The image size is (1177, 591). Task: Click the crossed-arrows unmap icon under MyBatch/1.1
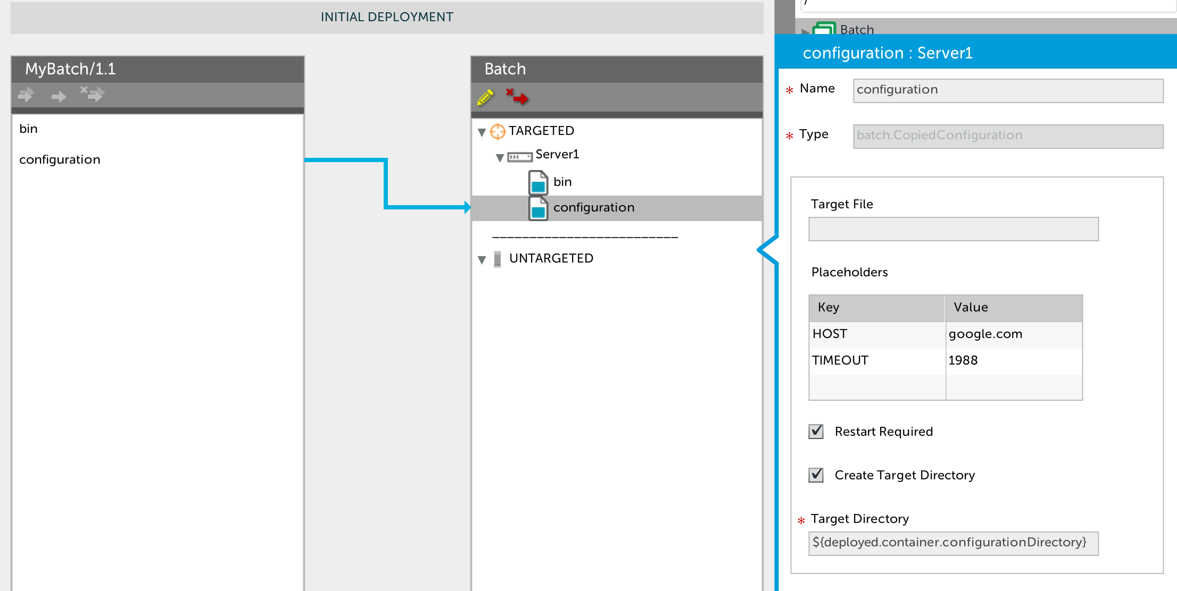click(93, 95)
